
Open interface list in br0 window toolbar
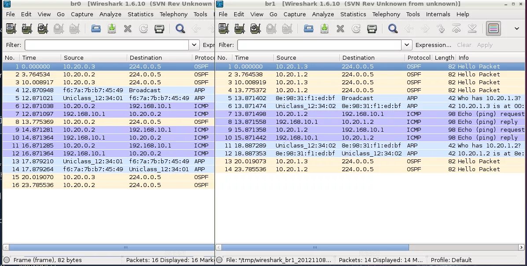[11, 29]
